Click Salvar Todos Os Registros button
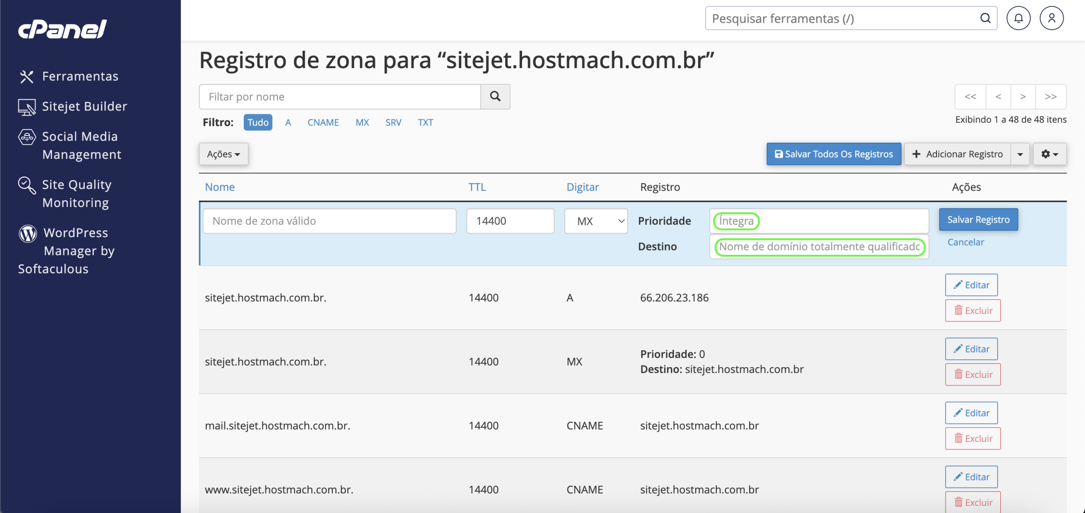 click(x=834, y=154)
